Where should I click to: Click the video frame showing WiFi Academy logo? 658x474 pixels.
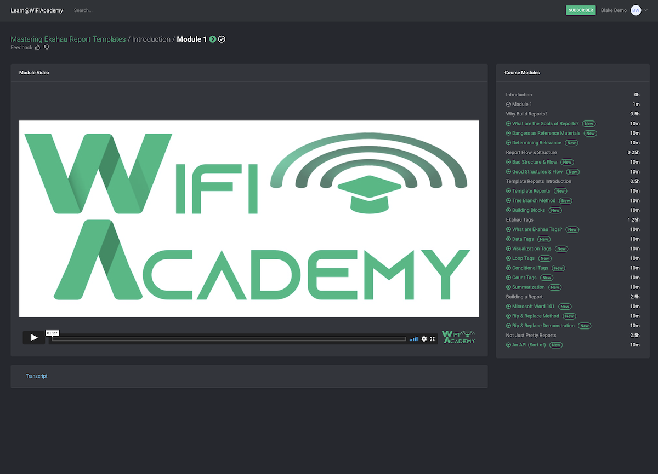pyautogui.click(x=249, y=218)
